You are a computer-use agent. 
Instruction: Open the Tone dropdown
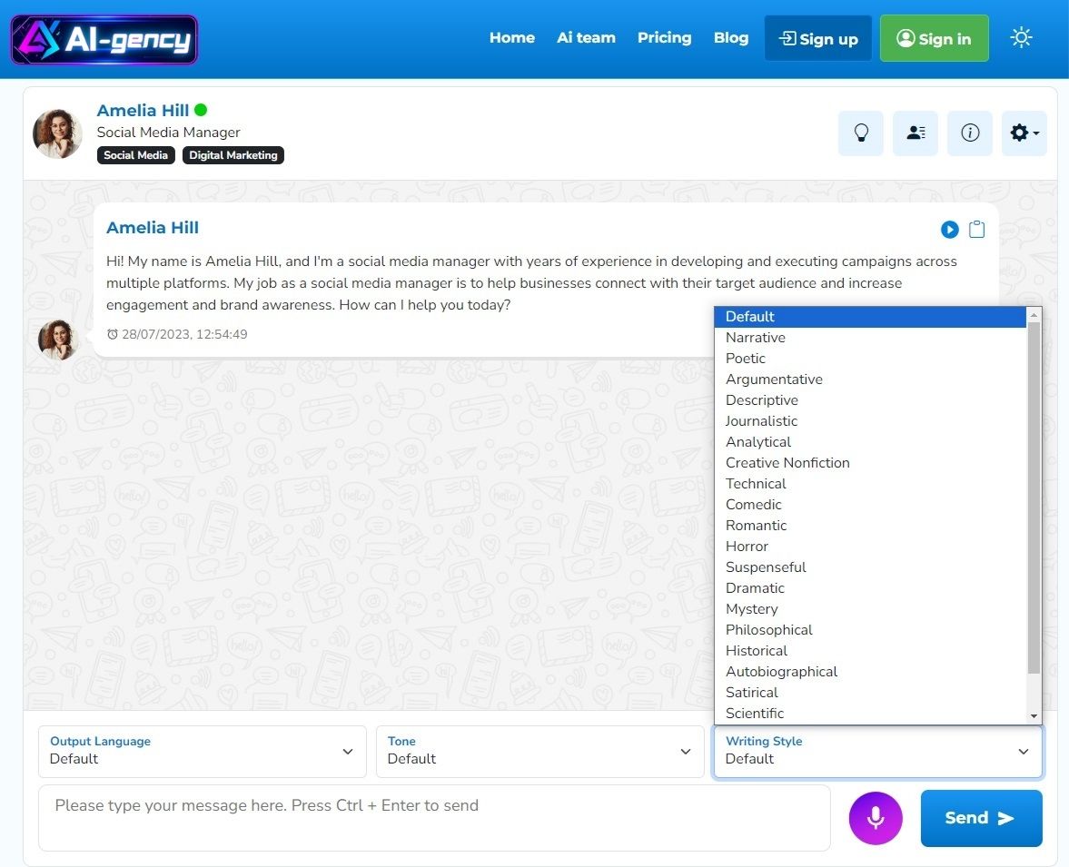[539, 751]
